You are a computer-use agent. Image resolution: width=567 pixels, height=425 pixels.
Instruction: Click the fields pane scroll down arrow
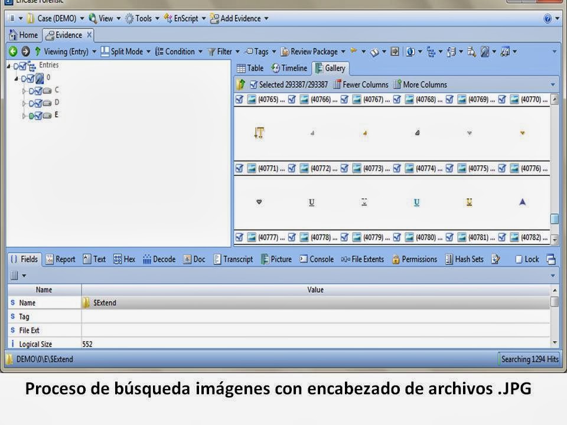click(x=555, y=342)
